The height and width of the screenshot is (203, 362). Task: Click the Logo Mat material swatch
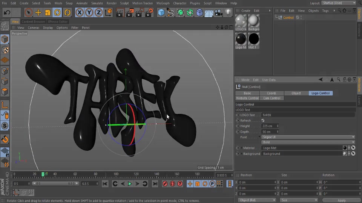pos(345,148)
